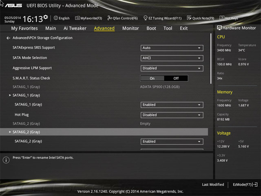Image resolution: width=261 pixels, height=196 pixels.
Task: Click the 16:13 clock time
Action: pos(33,19)
